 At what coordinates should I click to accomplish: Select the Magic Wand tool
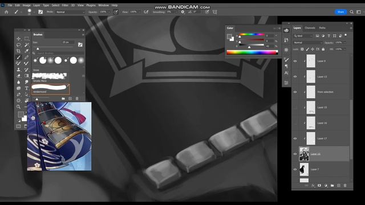(x=26, y=45)
